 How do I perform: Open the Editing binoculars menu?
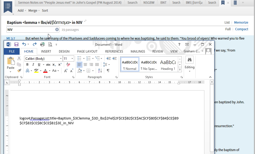click(190, 64)
